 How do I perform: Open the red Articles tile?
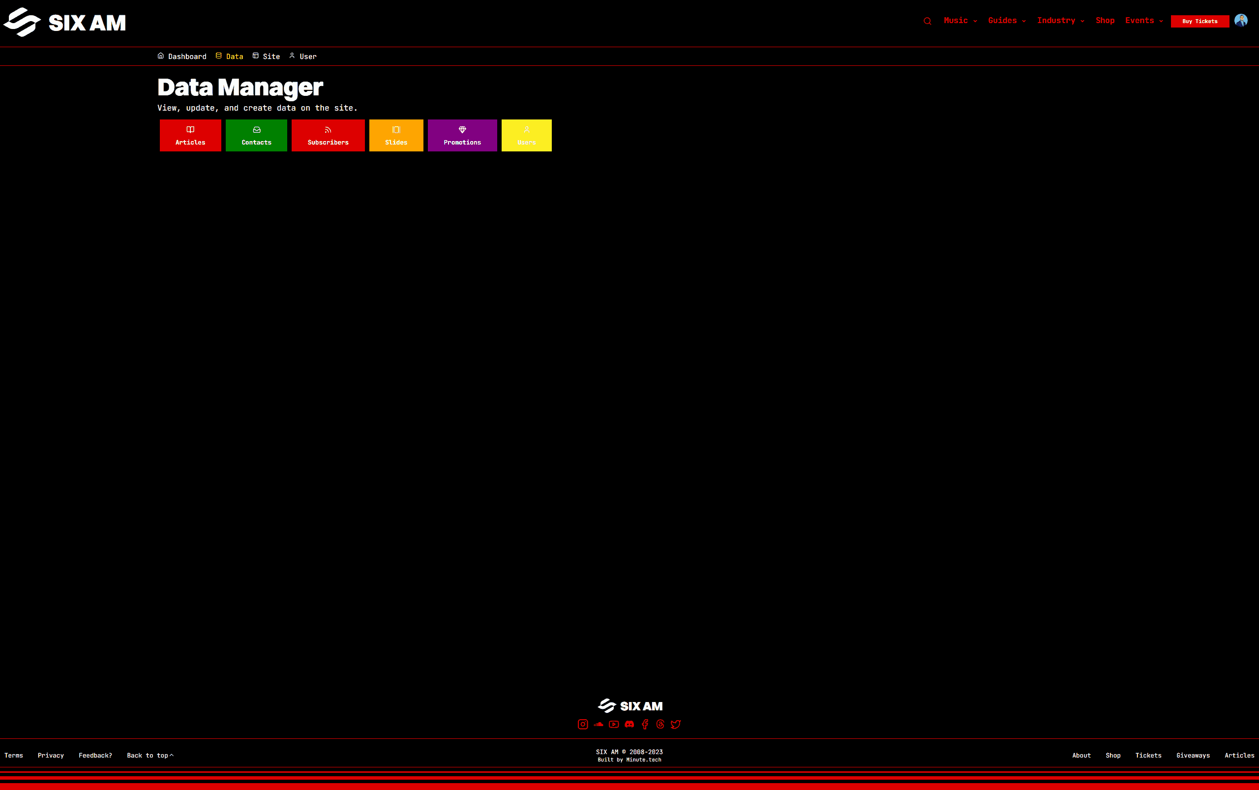tap(190, 135)
